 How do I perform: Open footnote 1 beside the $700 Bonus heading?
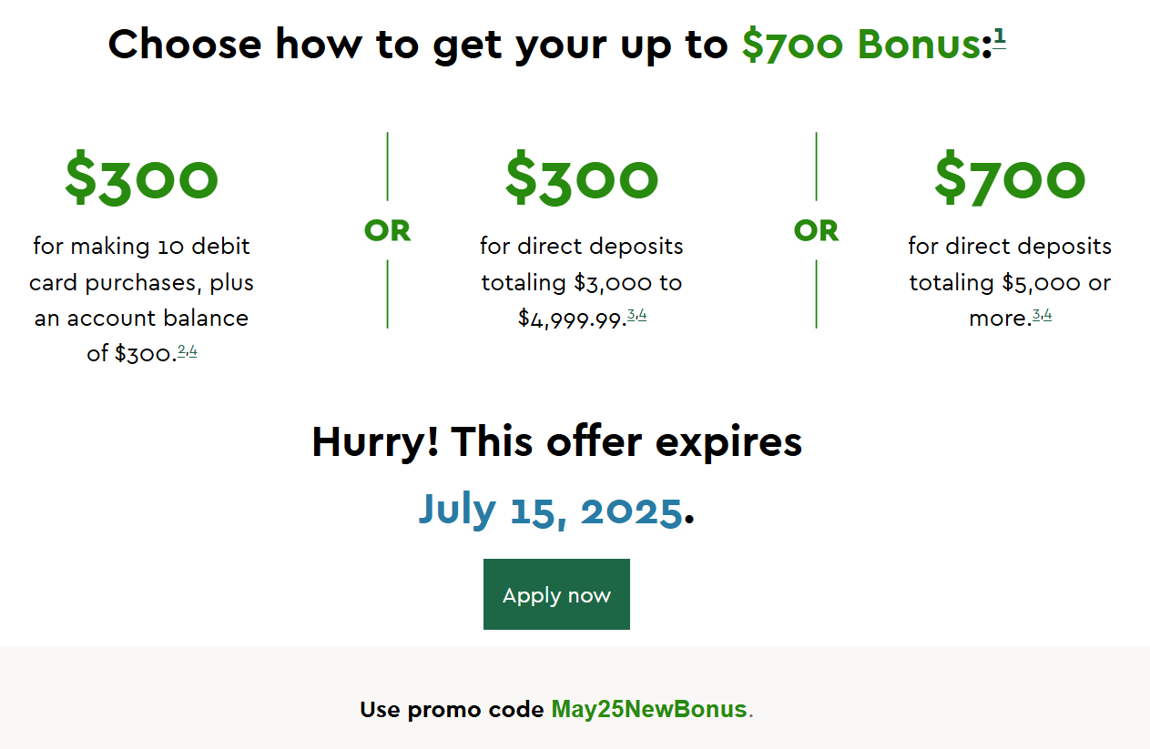tap(1000, 37)
